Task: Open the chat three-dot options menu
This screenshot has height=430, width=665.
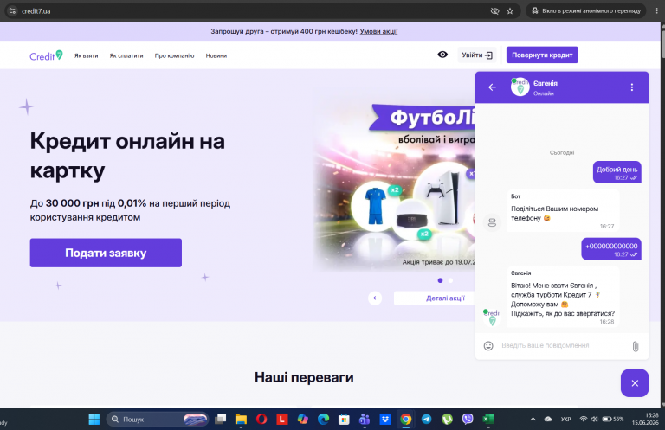Action: pos(632,87)
